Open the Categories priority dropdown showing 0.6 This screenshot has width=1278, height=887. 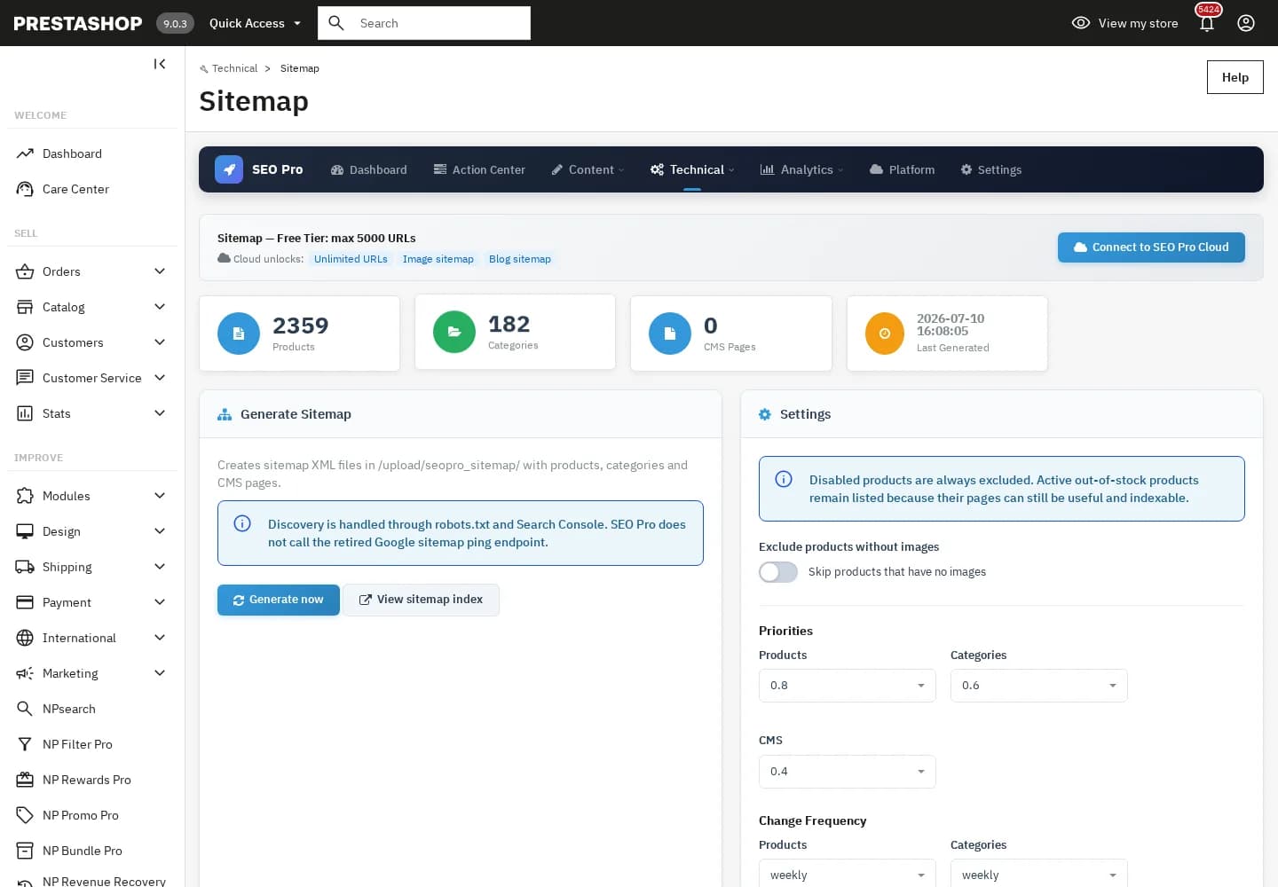pyautogui.click(x=1039, y=686)
